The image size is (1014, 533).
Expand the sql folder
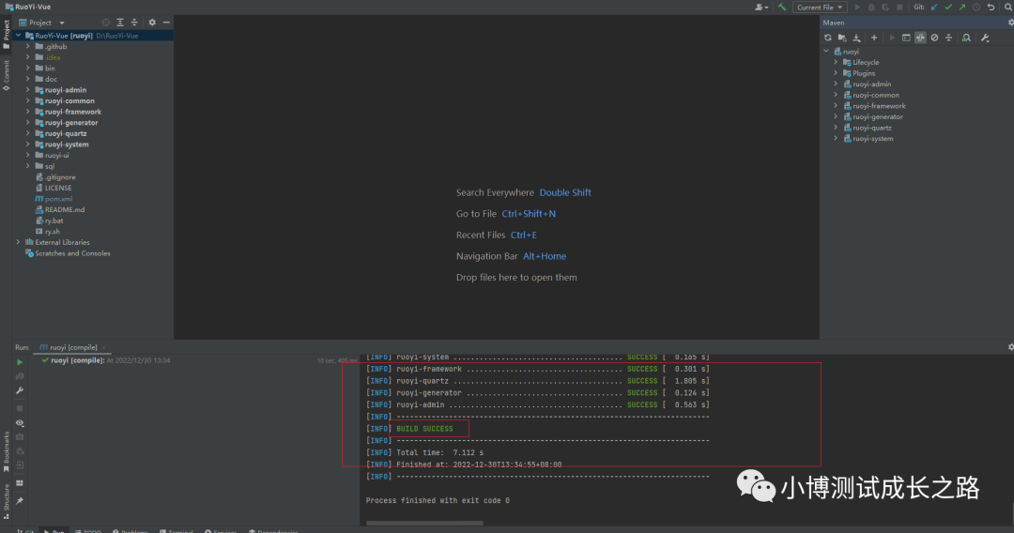pyautogui.click(x=28, y=167)
